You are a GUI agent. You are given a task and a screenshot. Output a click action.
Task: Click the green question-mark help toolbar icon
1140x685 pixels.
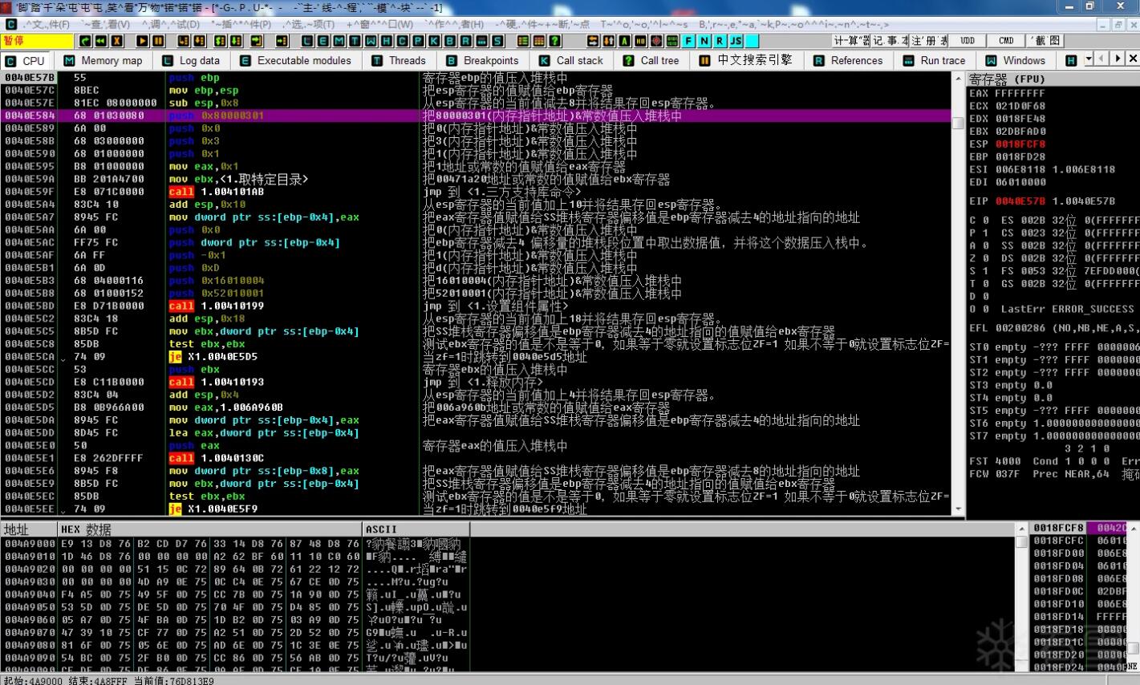click(555, 41)
